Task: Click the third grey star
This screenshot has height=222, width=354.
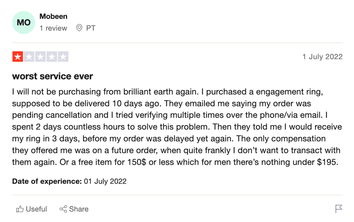Action: pyautogui.click(x=41, y=57)
